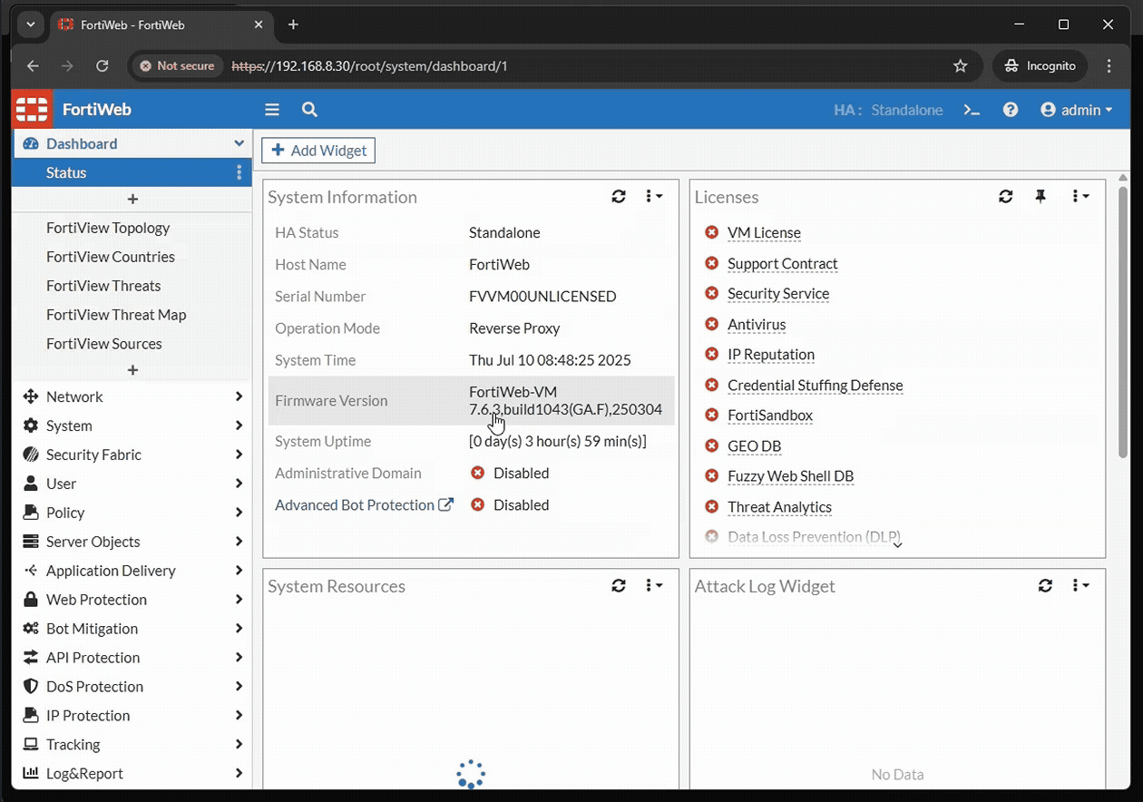Viewport: 1143px width, 802px height.
Task: Click the serial number FVVM00UNLICENSED
Action: (x=542, y=296)
